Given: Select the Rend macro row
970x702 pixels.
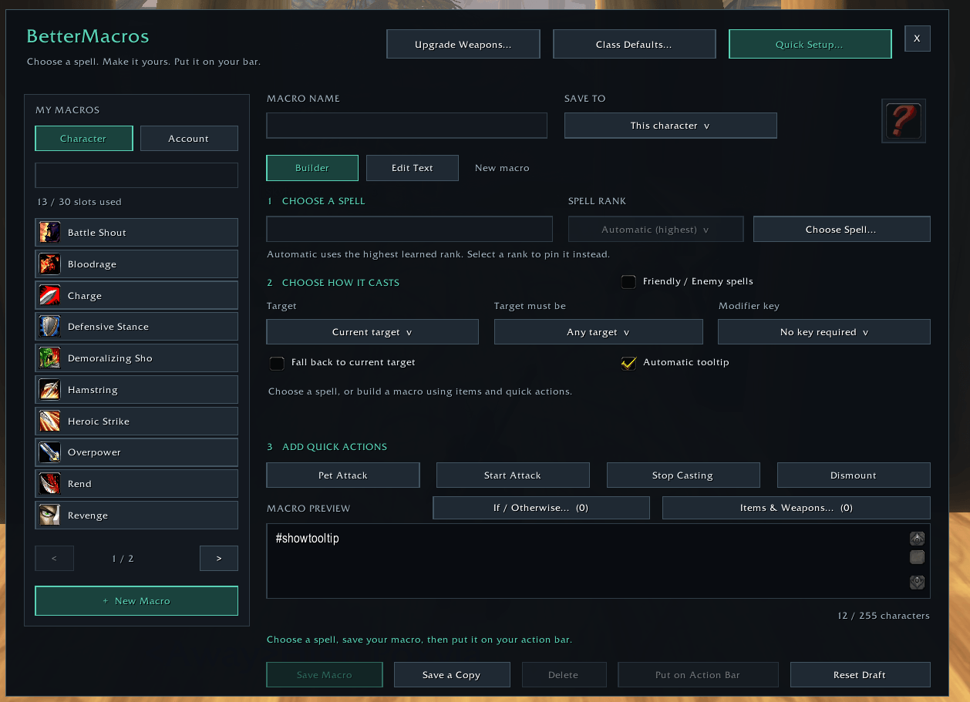Looking at the screenshot, I should [x=136, y=484].
